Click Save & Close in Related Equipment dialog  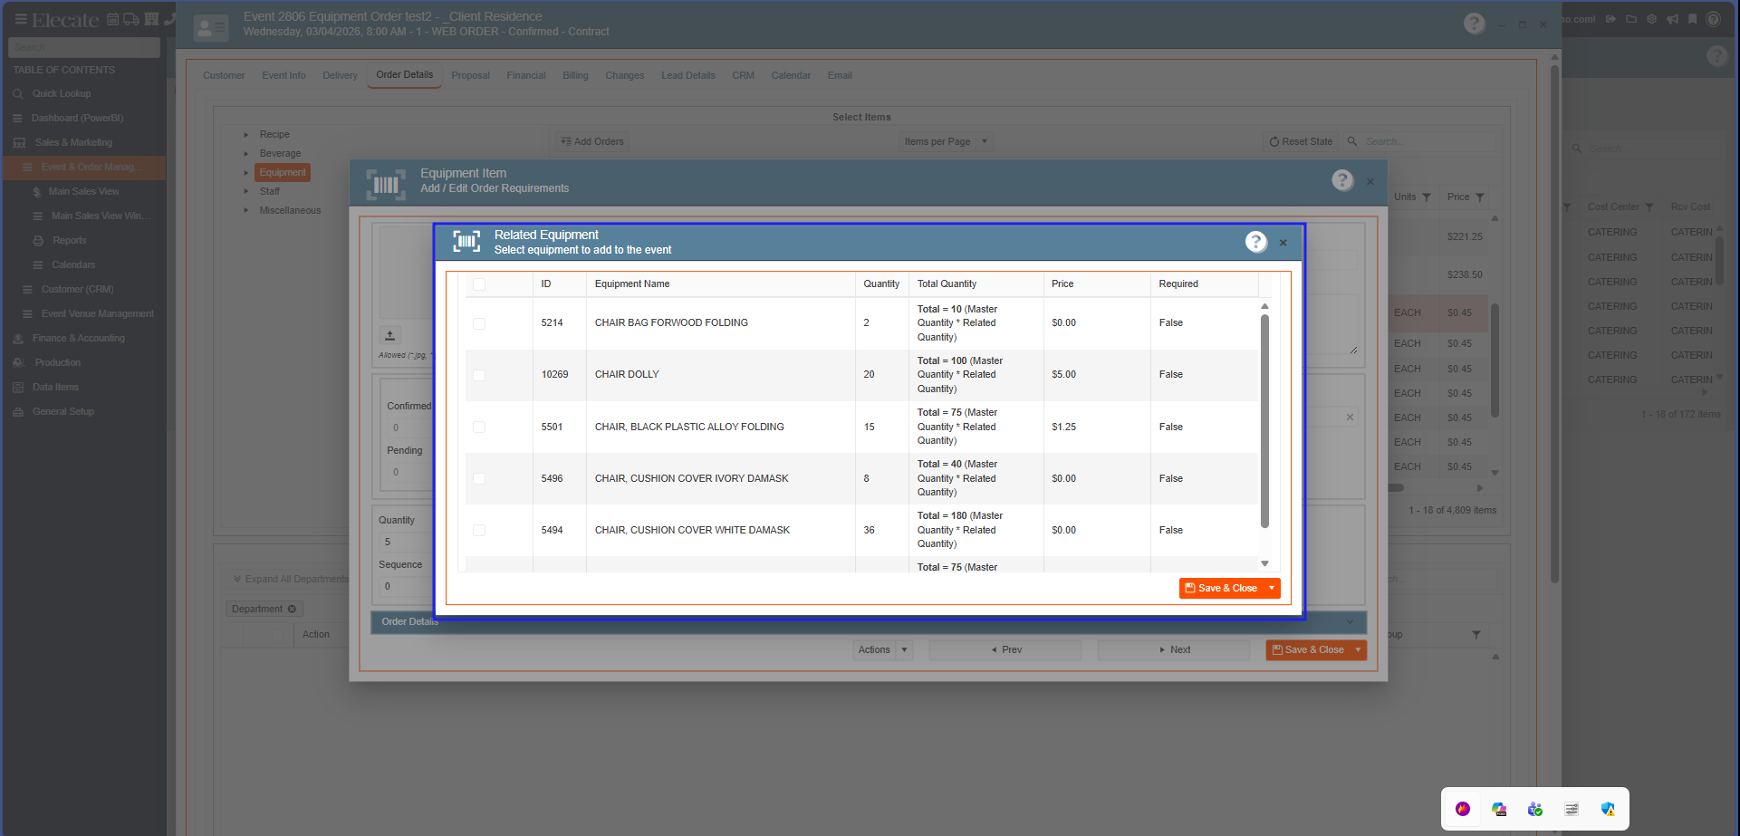click(x=1220, y=589)
